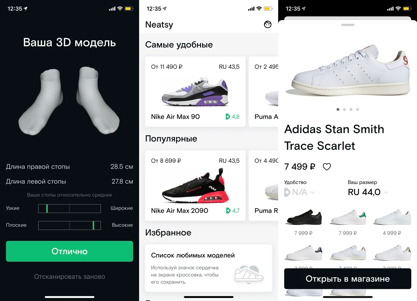Tap the green Отлично button
The height and width of the screenshot is (301, 417).
(69, 251)
